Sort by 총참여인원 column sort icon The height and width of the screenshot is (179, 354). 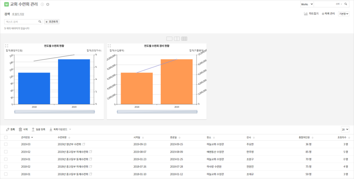pyautogui.click(x=313, y=138)
